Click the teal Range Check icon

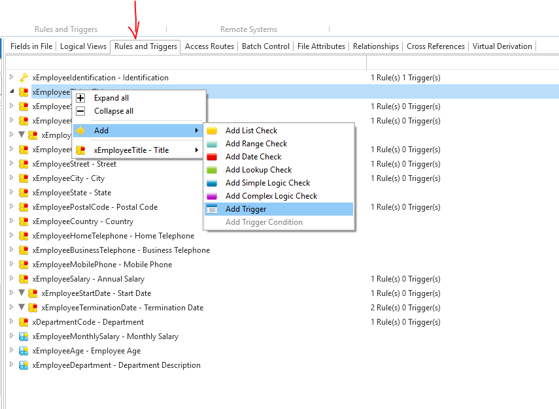click(212, 144)
